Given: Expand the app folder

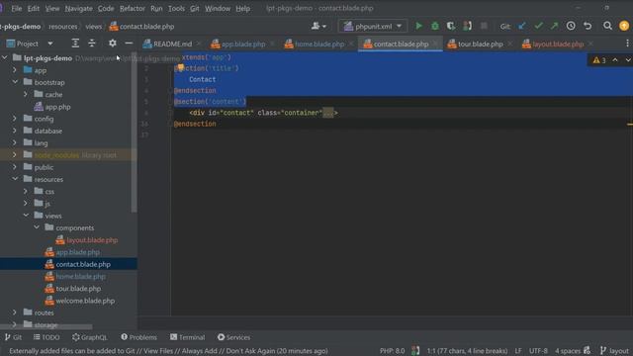Looking at the screenshot, I should point(15,70).
